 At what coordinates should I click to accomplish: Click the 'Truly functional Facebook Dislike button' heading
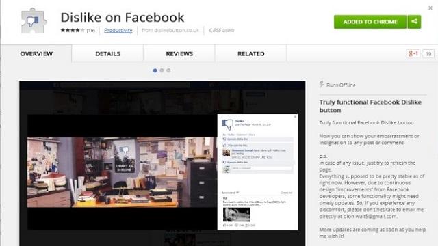(370, 106)
